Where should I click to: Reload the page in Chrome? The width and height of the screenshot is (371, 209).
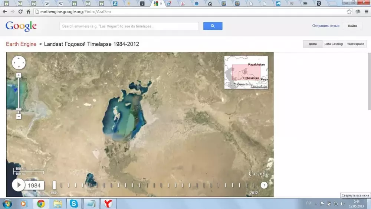pos(20,12)
